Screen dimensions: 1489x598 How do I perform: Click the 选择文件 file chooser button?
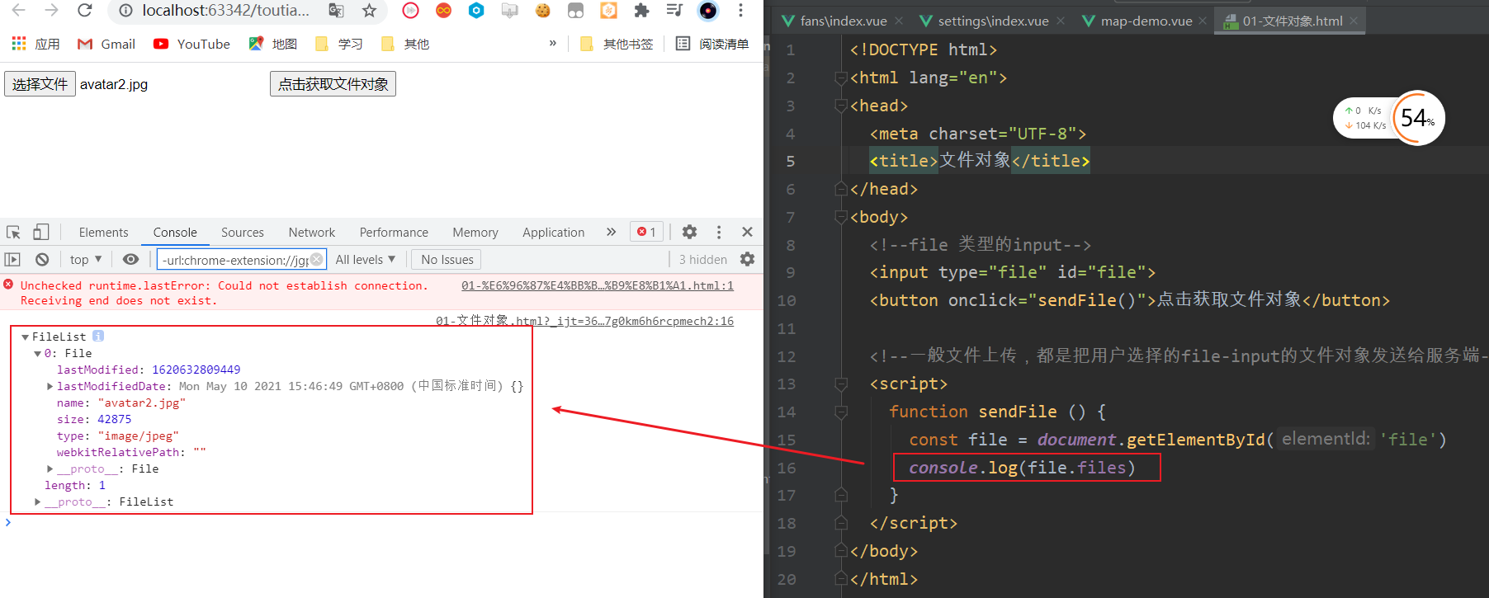[x=40, y=84]
